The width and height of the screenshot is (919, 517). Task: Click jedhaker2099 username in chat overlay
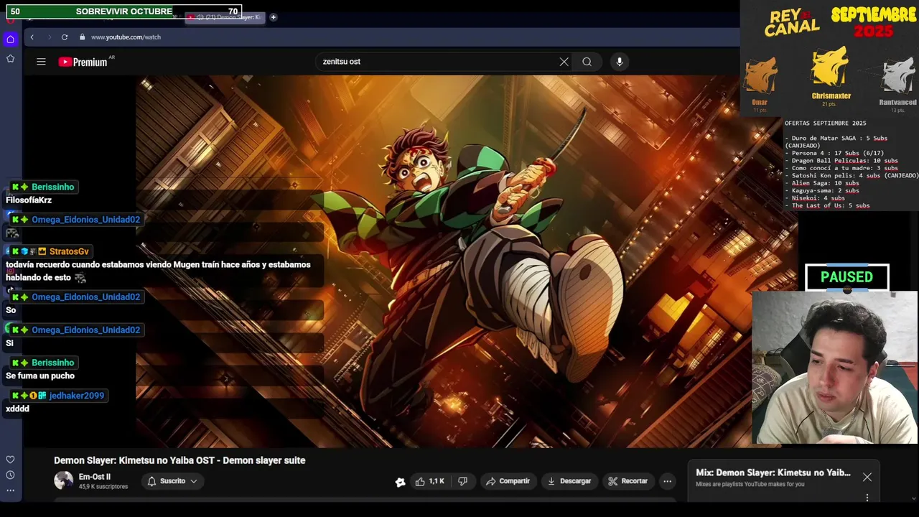point(77,396)
